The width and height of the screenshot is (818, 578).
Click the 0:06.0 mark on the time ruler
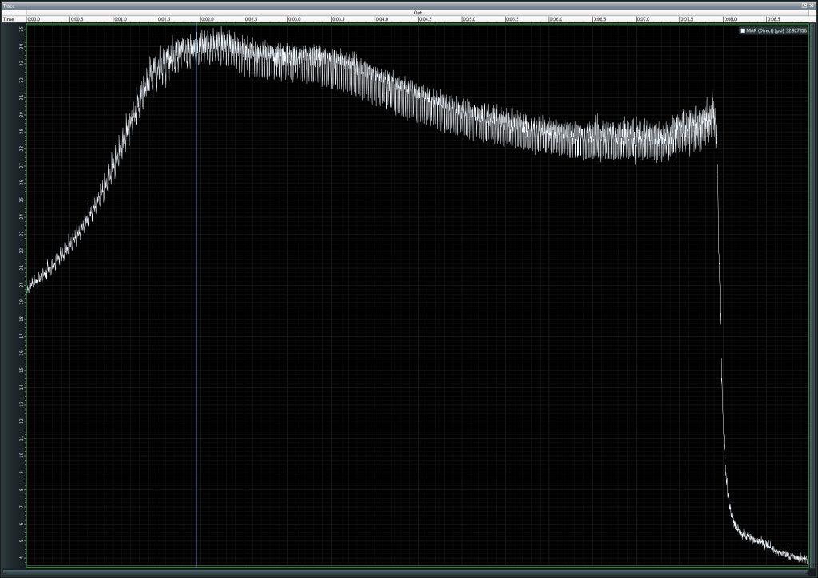click(556, 19)
